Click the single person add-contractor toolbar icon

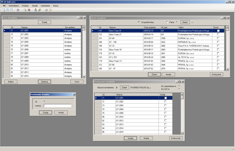(x=36, y=10)
